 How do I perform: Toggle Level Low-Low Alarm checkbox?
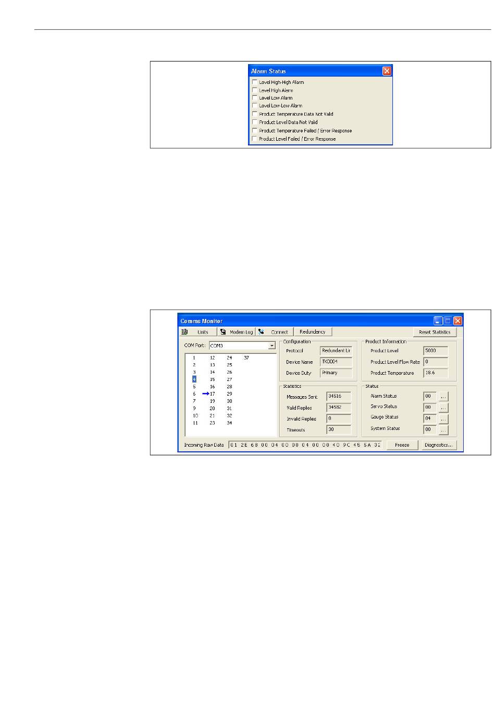point(254,105)
